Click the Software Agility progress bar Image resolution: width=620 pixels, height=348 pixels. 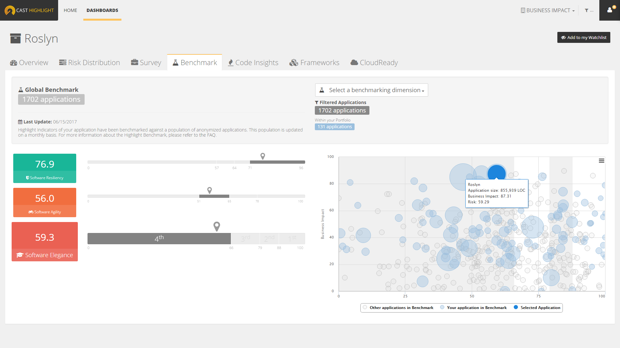(x=196, y=196)
